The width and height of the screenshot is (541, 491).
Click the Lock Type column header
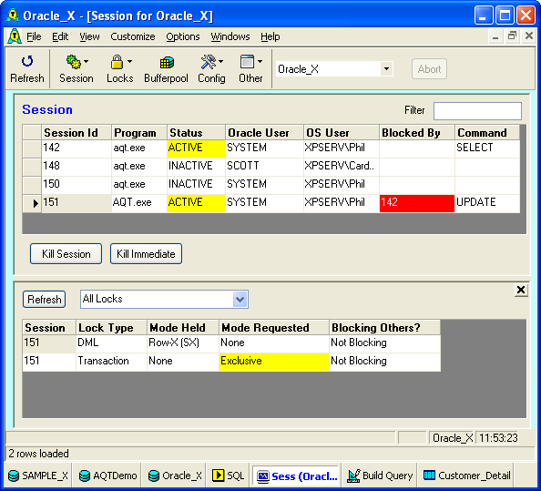[111, 327]
